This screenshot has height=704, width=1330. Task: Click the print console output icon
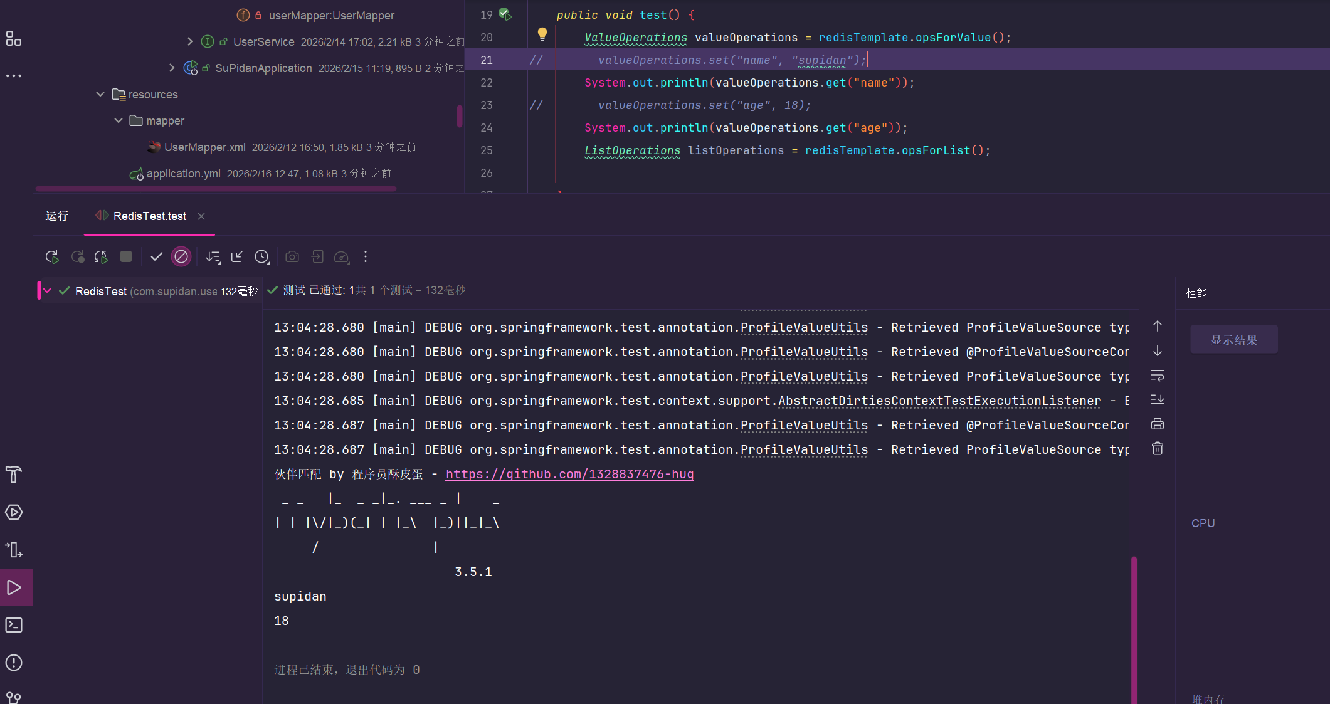coord(1158,424)
